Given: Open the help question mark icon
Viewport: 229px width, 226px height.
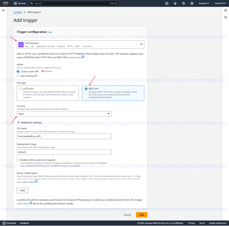Looking at the screenshot, I should coord(183,3).
